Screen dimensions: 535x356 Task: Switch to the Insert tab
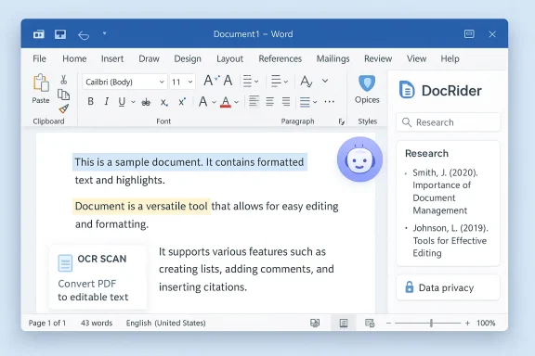[112, 58]
